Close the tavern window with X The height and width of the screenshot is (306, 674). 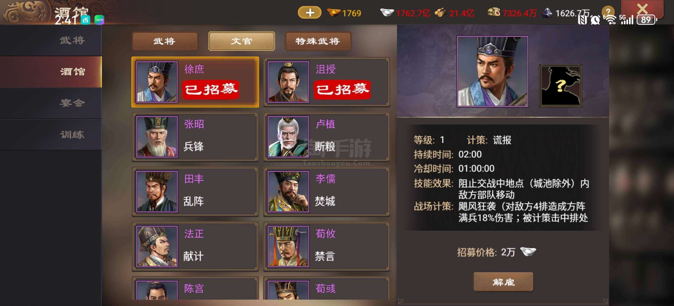pos(642,9)
